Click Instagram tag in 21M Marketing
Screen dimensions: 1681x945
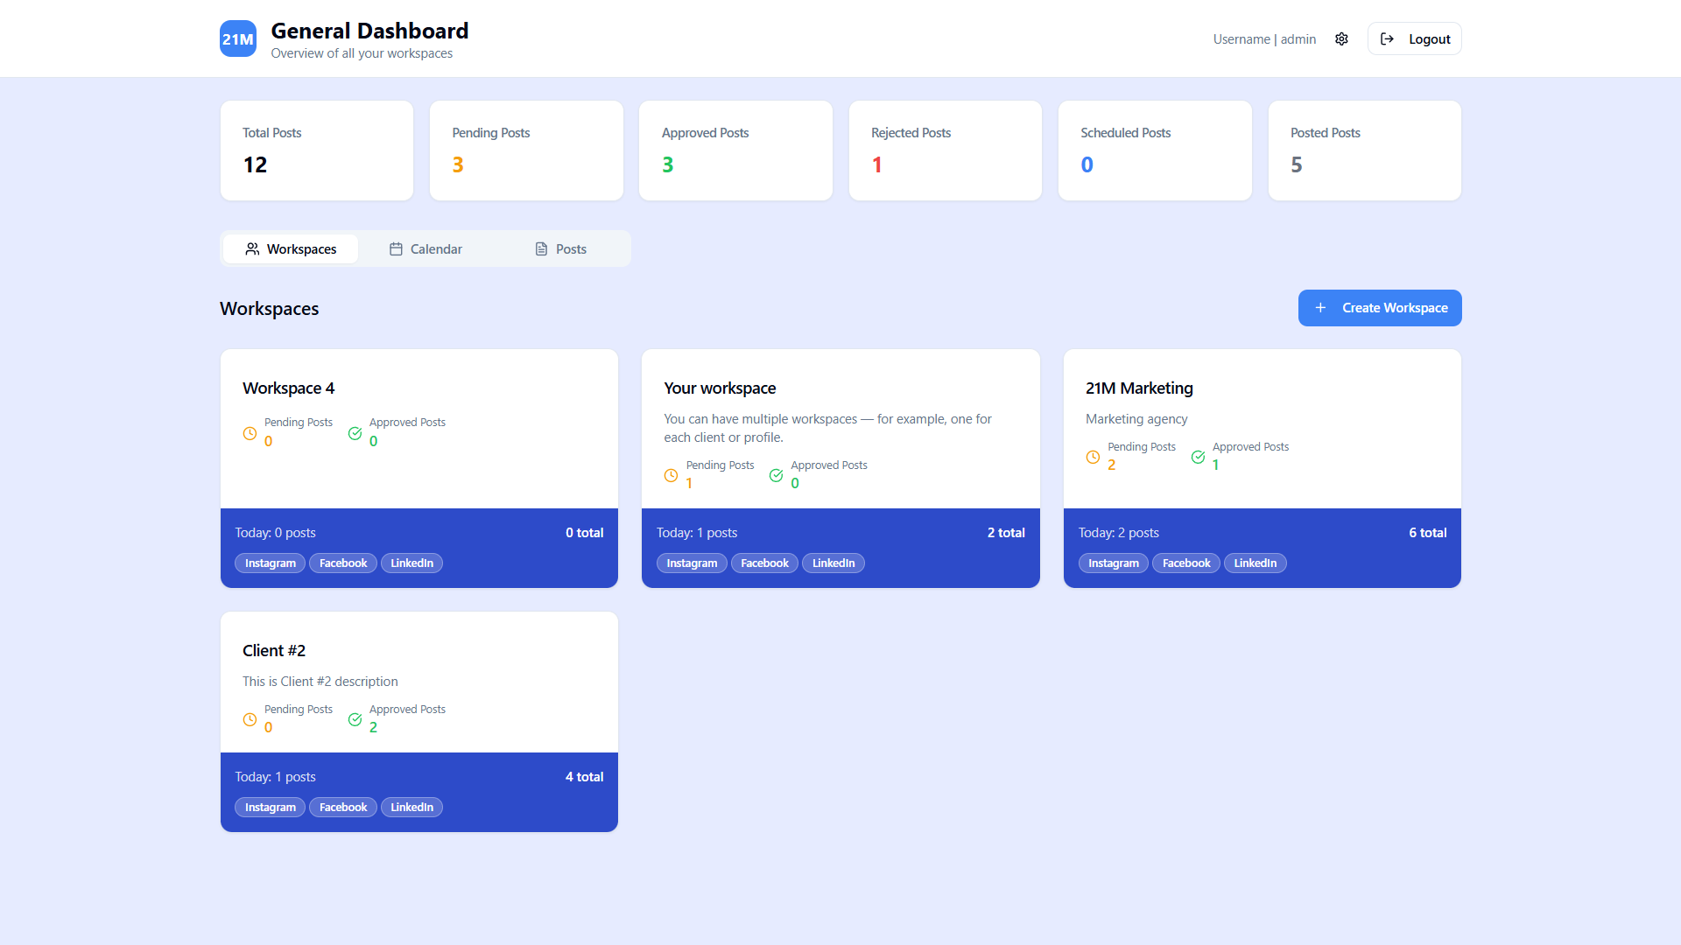tap(1114, 563)
